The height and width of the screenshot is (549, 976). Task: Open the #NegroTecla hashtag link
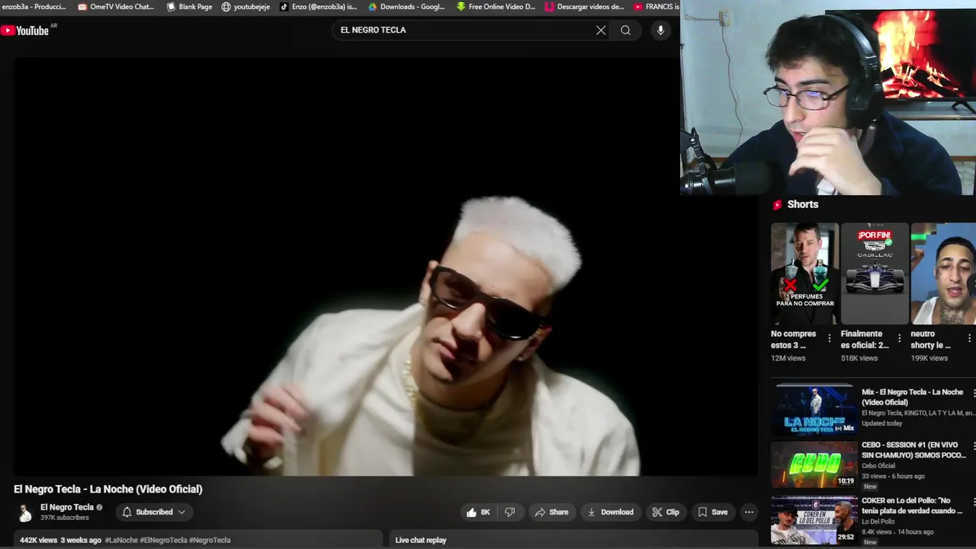click(x=210, y=541)
